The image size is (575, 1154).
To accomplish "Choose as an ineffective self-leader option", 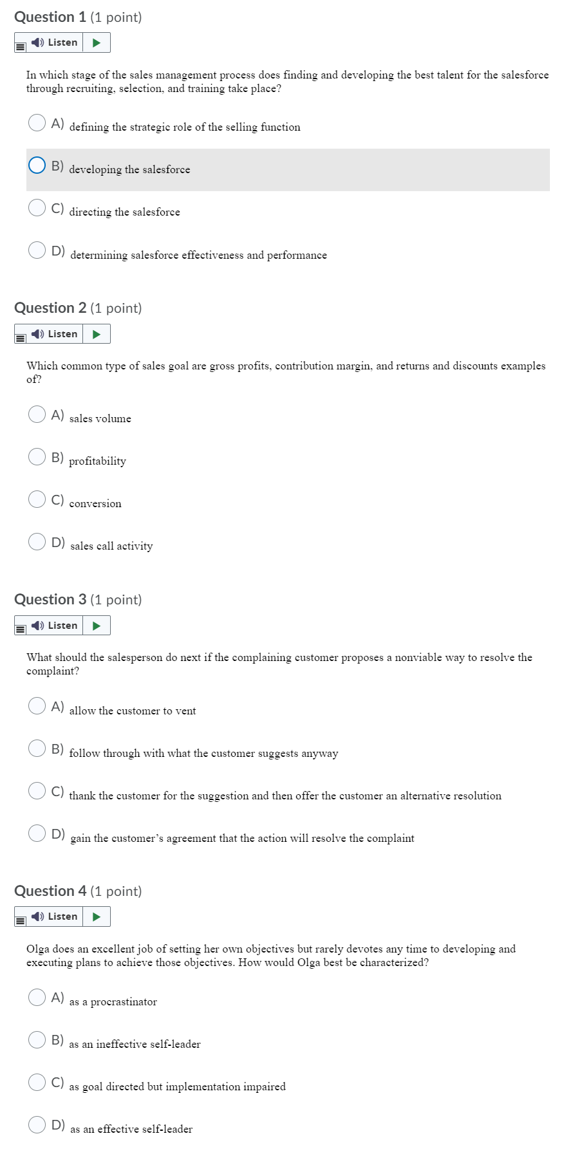I will click(x=37, y=1039).
